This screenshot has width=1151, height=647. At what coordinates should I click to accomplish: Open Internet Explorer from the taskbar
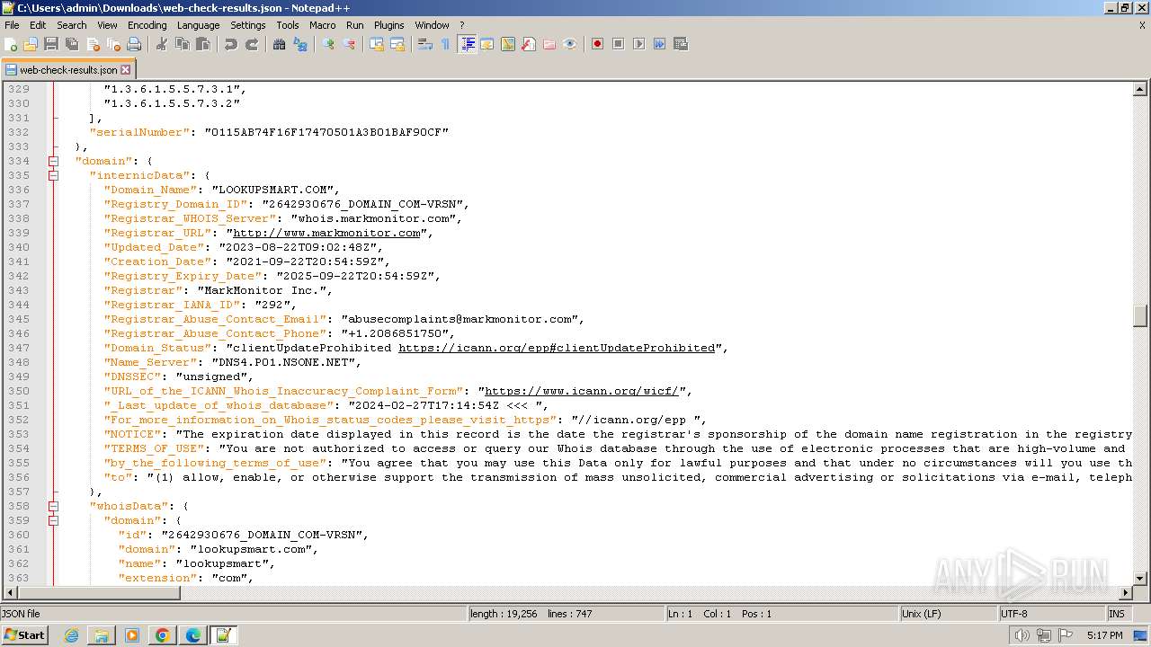[72, 635]
